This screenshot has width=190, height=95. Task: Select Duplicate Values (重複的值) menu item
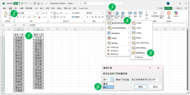(141, 53)
